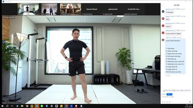
Task: Open the yellow KakaoTalk taskbar icon
Action: [32, 106]
